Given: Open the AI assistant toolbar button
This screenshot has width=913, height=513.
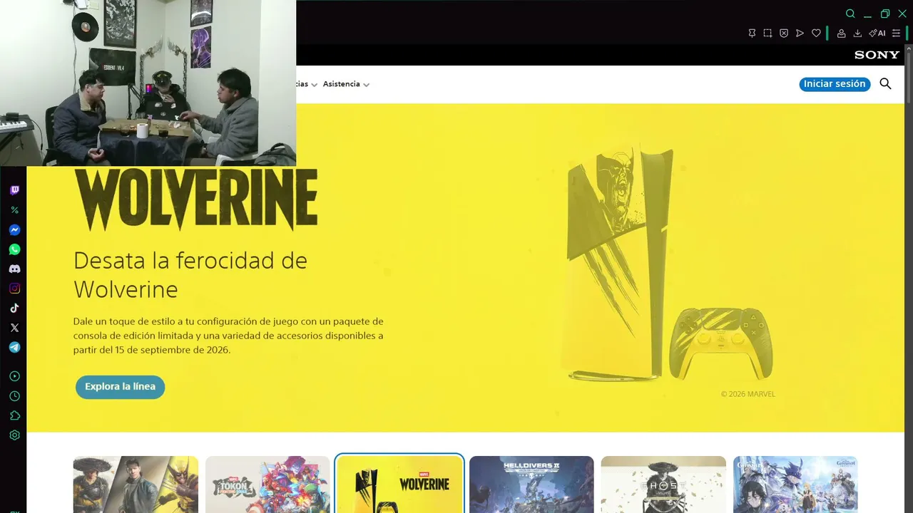Looking at the screenshot, I should point(877,33).
